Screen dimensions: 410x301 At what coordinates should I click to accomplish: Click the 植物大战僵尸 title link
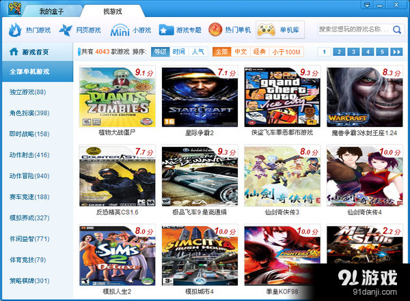117,132
